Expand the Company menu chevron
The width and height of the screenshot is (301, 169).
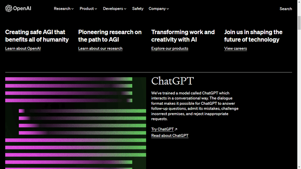point(168,9)
